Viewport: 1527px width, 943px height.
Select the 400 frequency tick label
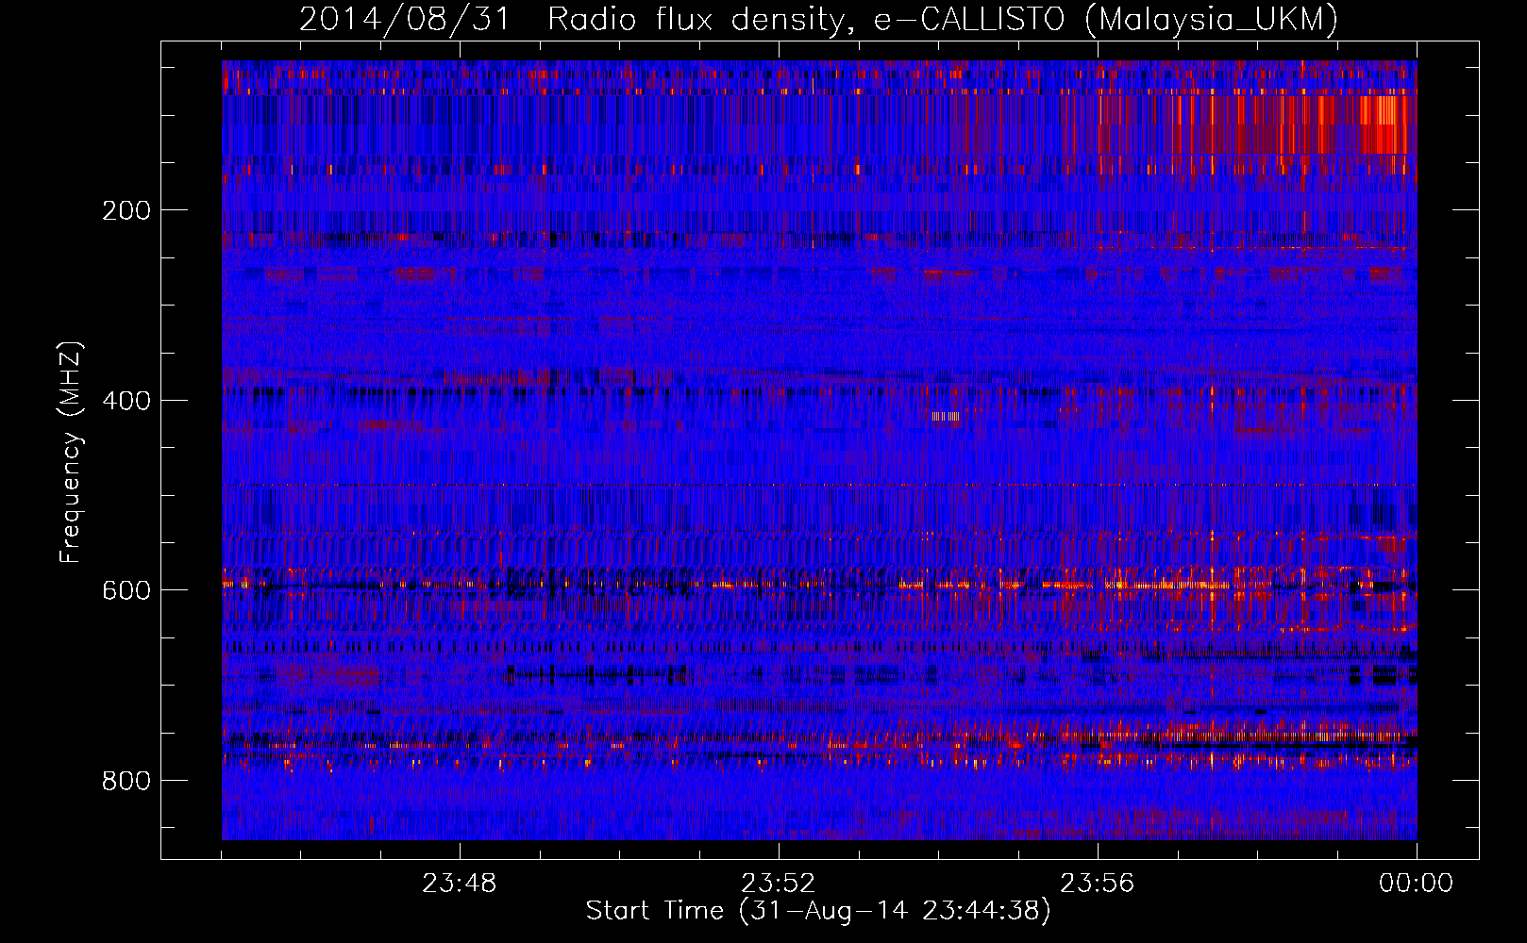coord(126,401)
